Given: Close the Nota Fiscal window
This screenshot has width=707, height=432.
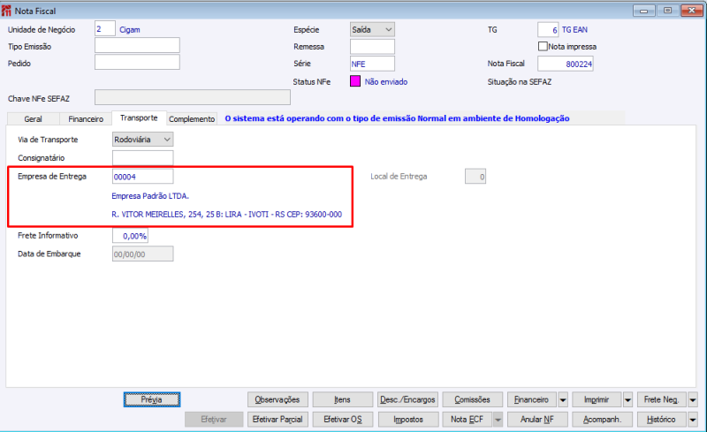Looking at the screenshot, I should coord(692,11).
